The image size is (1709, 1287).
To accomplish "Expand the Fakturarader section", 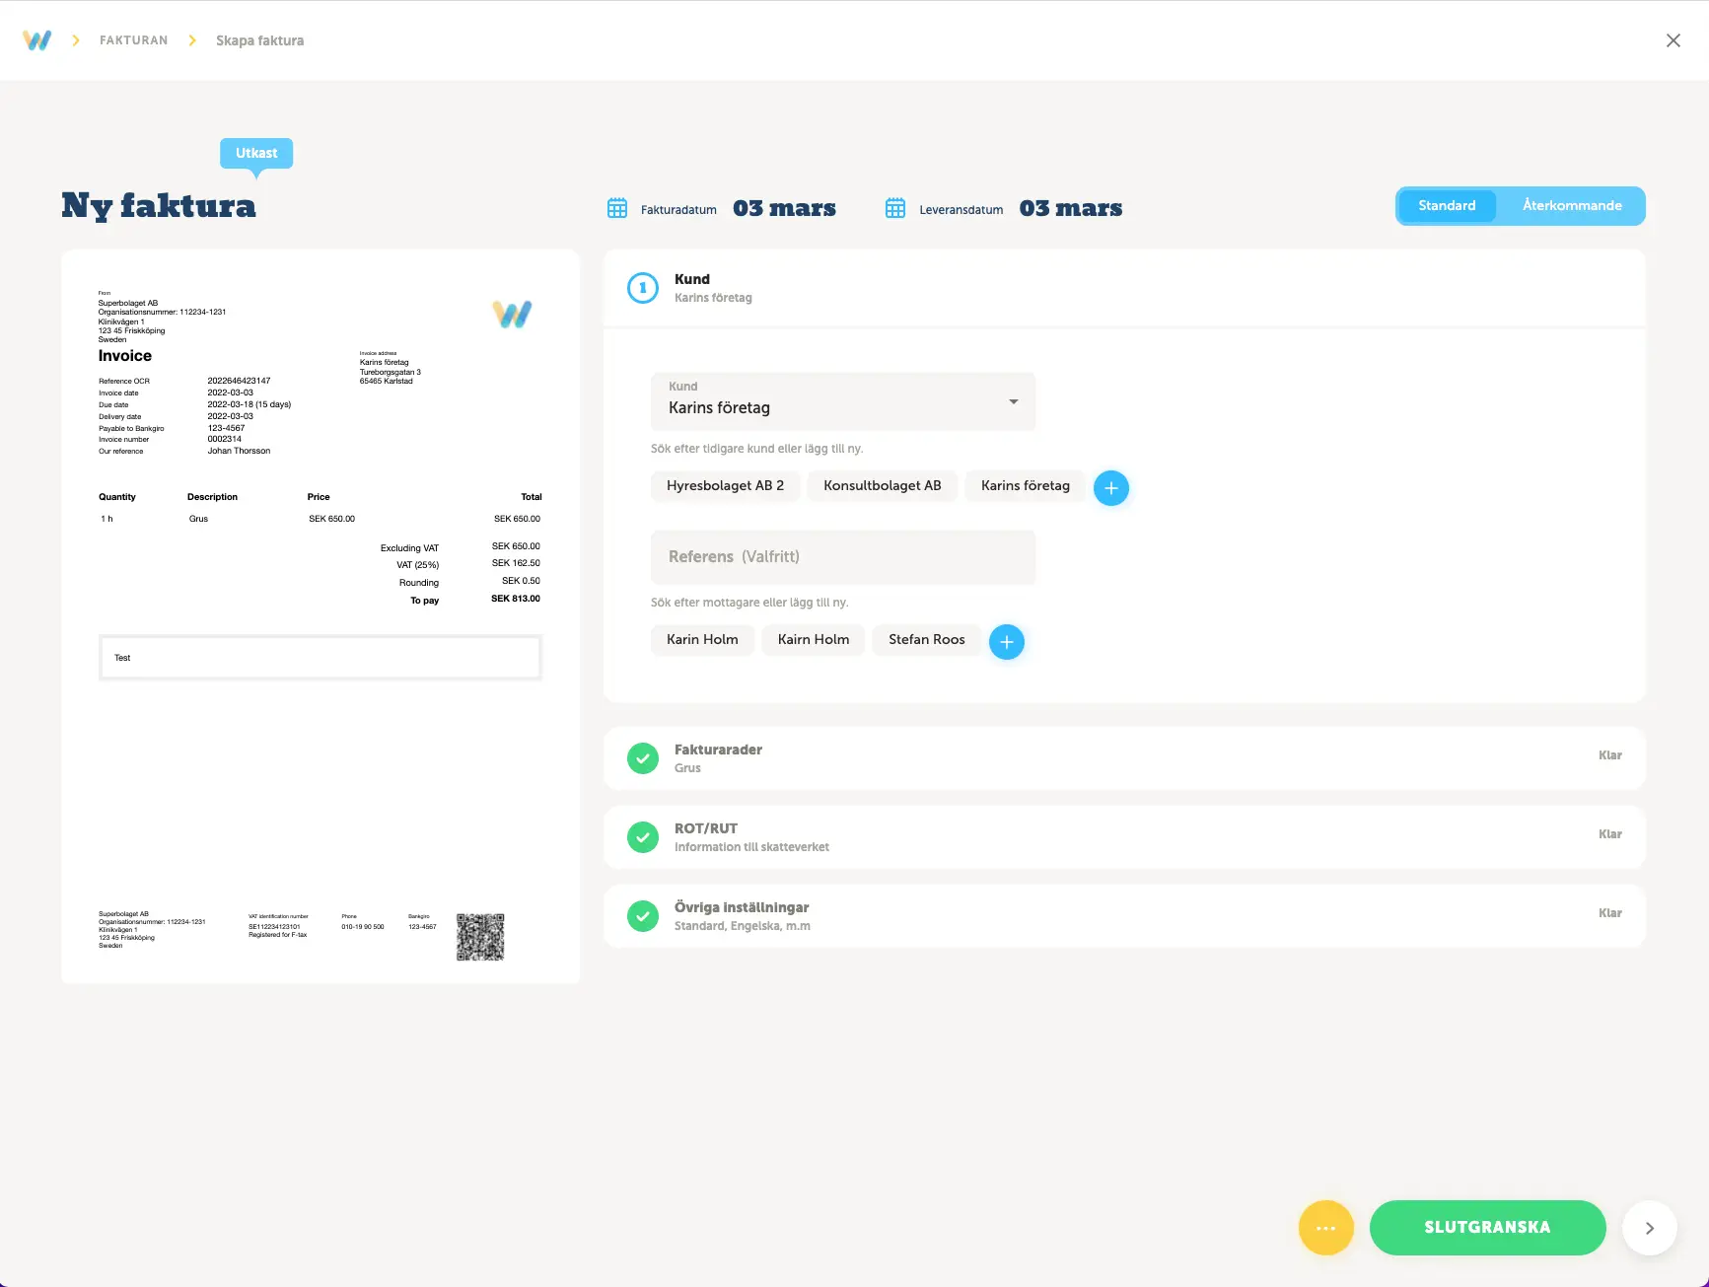I will [1124, 758].
